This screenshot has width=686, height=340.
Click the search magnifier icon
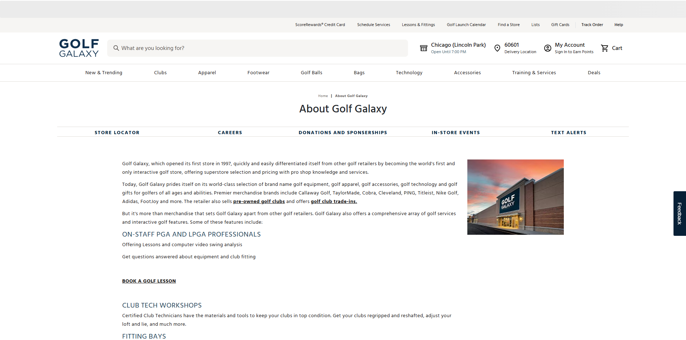point(116,48)
